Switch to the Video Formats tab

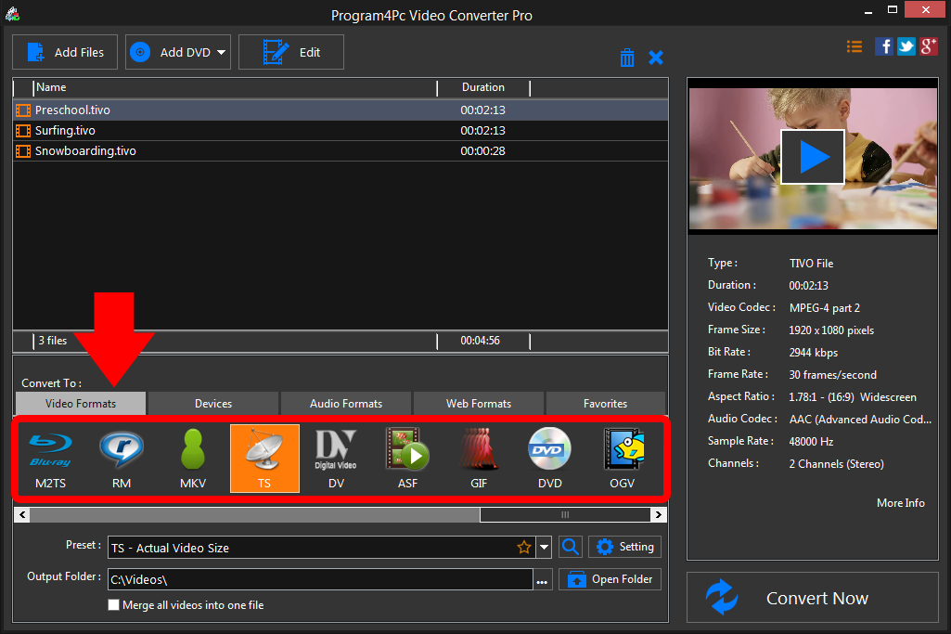(81, 404)
